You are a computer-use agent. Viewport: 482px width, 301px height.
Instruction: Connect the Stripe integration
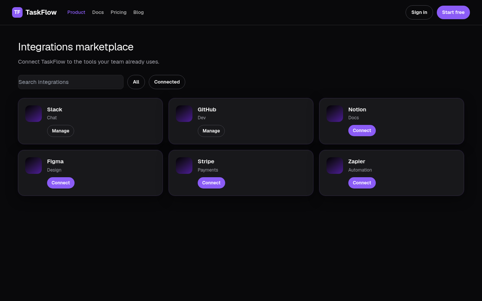click(x=211, y=183)
